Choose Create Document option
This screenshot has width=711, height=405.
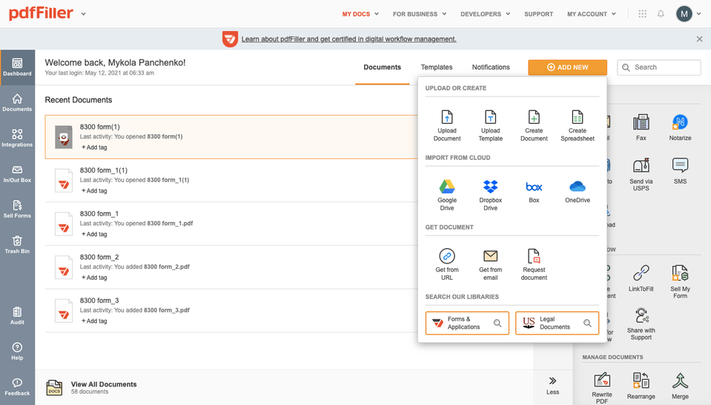[534, 125]
